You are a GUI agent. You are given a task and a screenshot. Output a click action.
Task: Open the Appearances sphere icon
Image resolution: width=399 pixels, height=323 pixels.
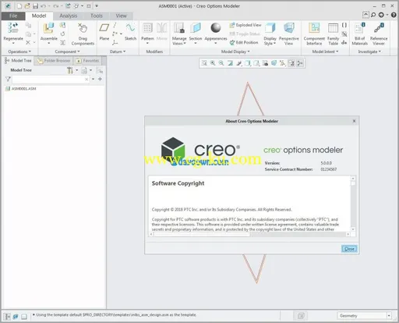(216, 28)
